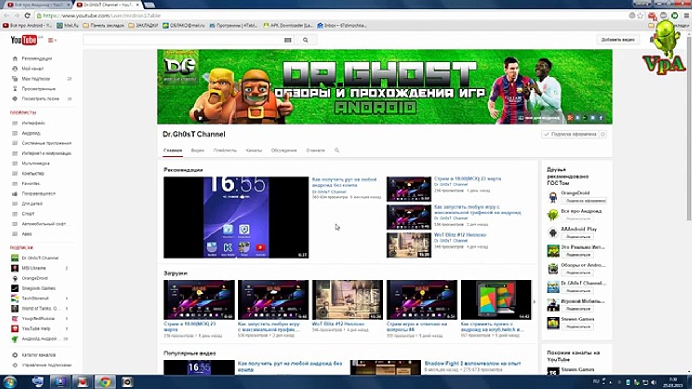
Task: Open the Favorites playlist in sidebar
Action: click(x=31, y=183)
